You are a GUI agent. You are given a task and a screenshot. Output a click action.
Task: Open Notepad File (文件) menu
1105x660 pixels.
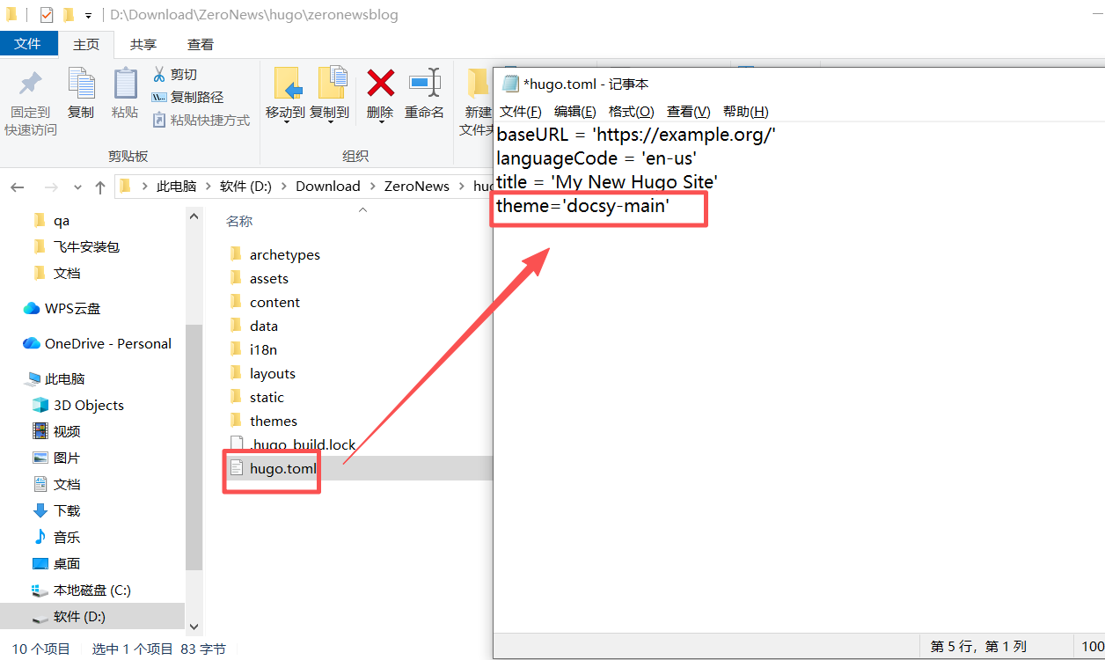point(520,111)
